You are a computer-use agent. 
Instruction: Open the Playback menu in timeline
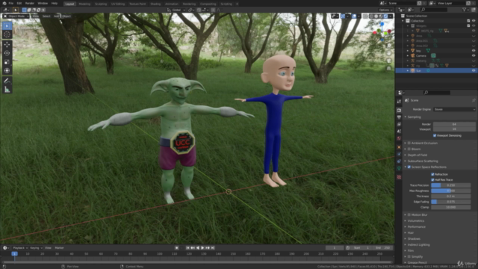20,248
